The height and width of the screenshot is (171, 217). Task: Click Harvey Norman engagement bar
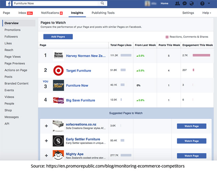201,55
